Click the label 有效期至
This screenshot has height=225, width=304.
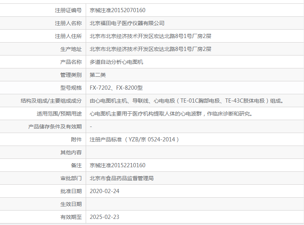click(x=71, y=217)
